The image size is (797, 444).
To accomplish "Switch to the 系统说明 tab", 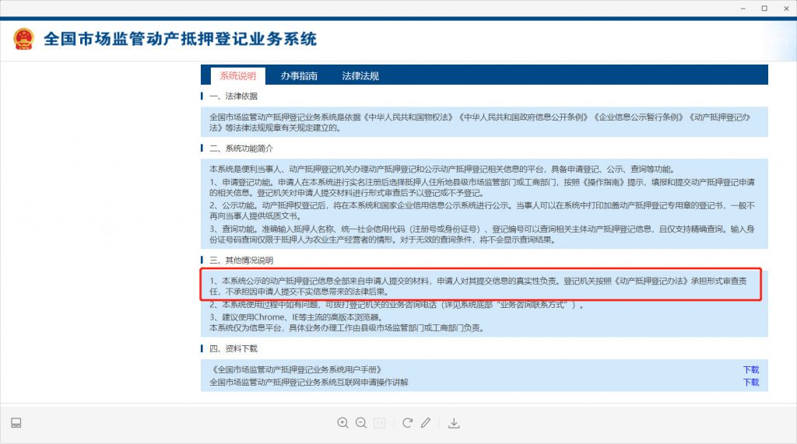I will (238, 75).
